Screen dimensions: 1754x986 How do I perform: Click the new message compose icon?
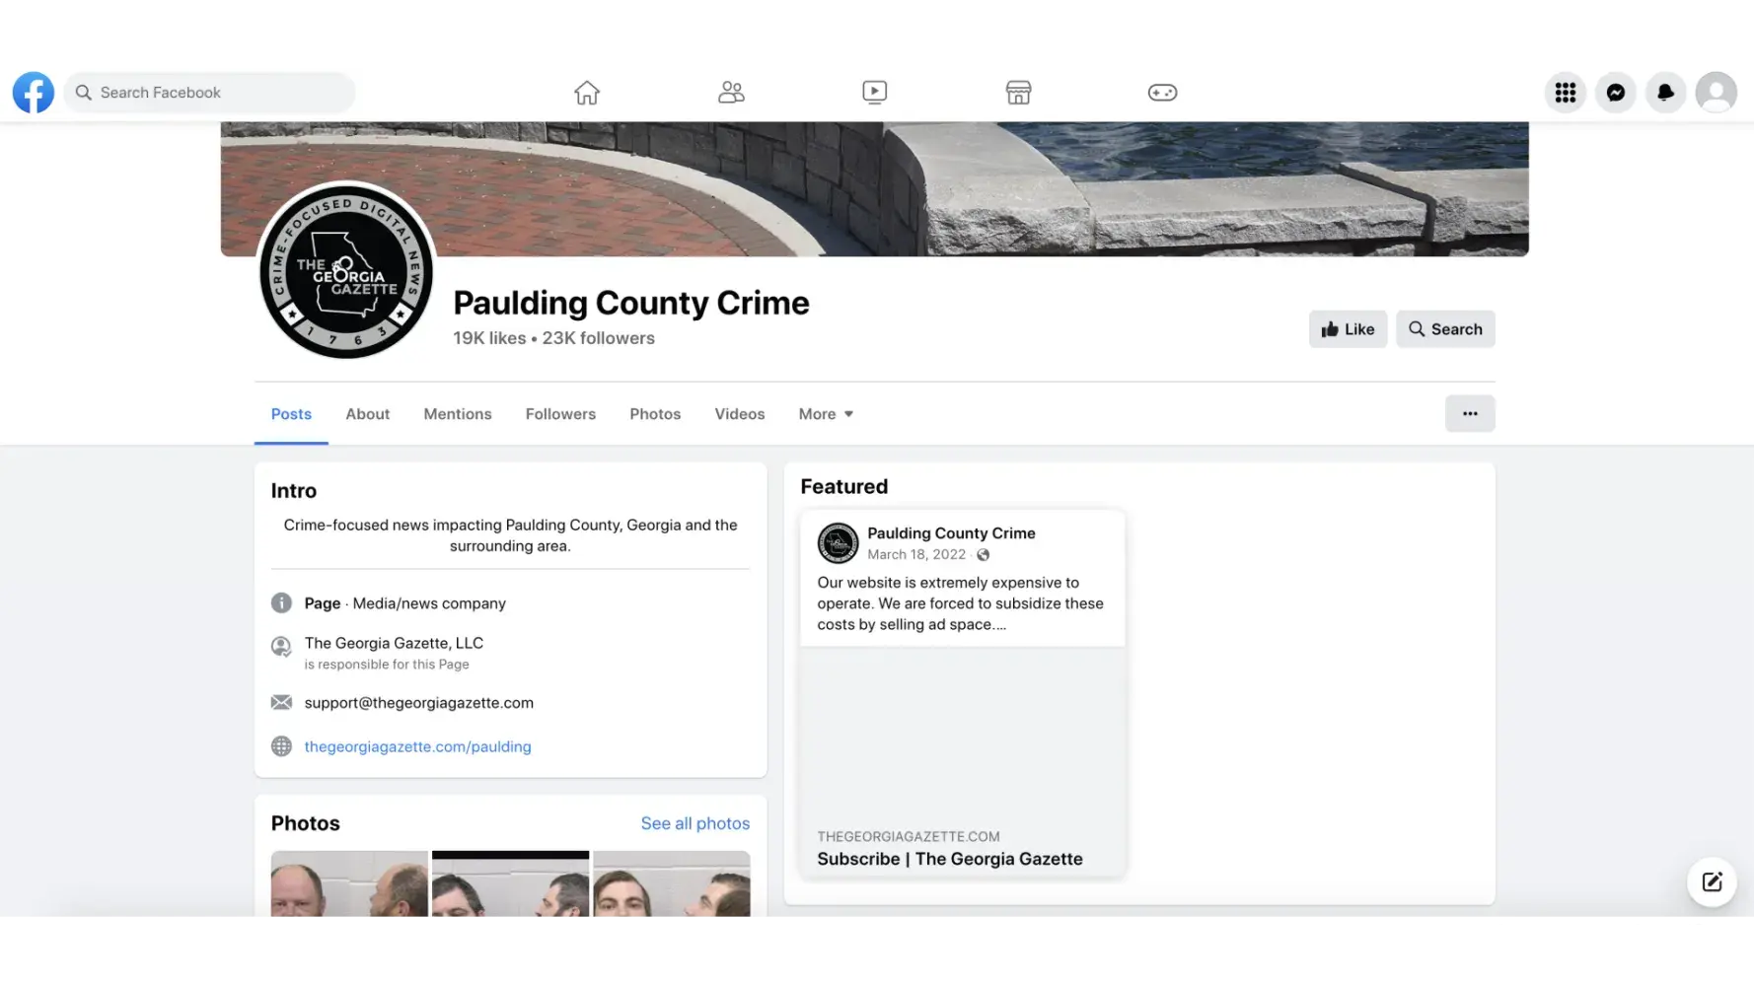coord(1712,882)
